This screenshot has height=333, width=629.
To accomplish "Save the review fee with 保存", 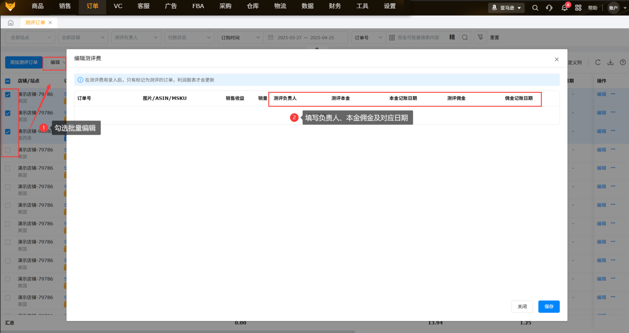I will [x=549, y=306].
